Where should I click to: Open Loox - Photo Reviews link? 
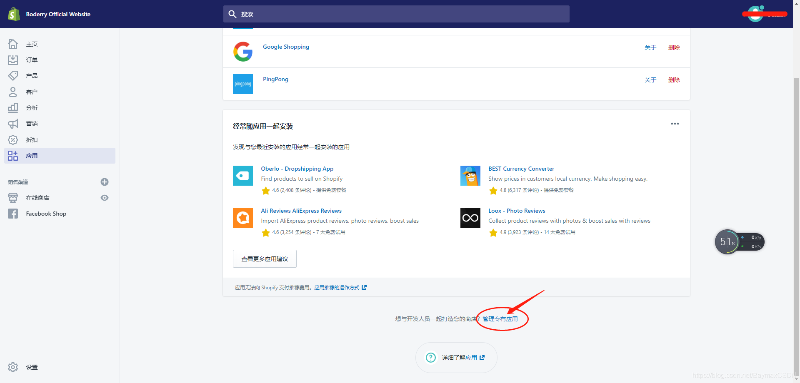(x=517, y=211)
